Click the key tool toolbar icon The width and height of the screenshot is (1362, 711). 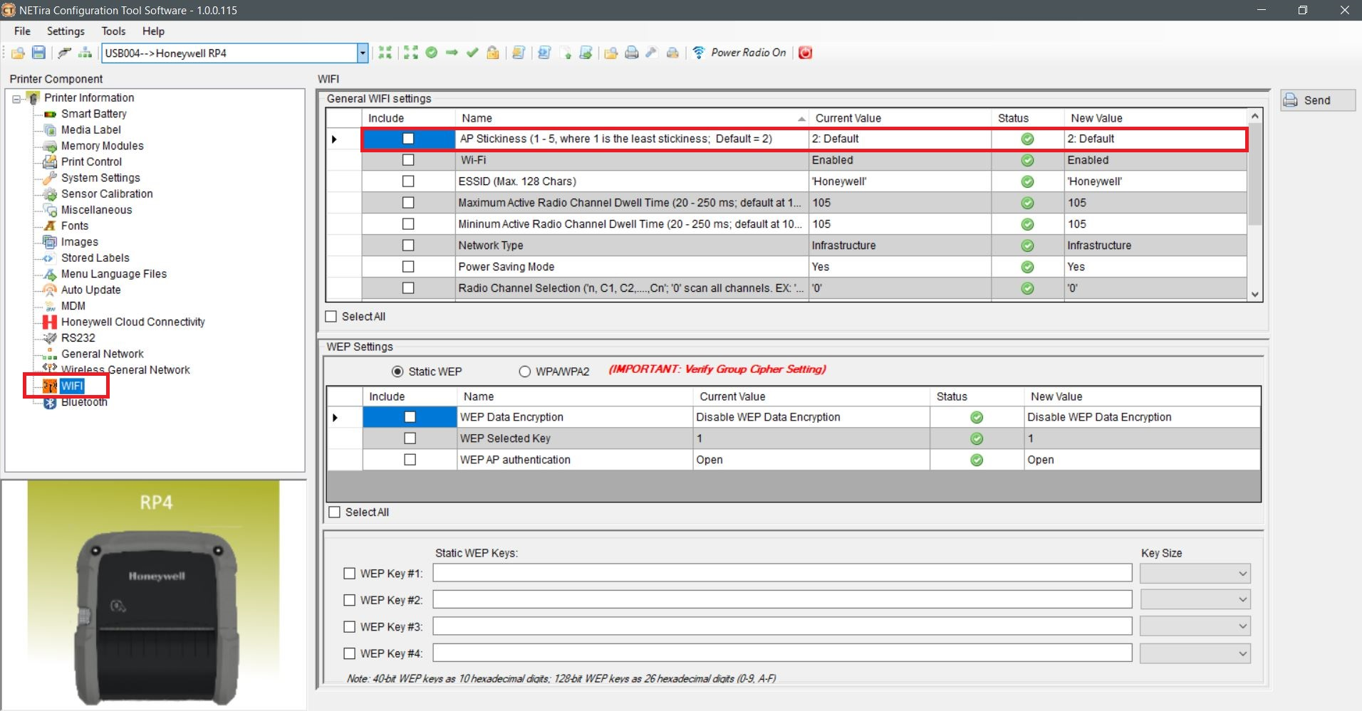(651, 53)
